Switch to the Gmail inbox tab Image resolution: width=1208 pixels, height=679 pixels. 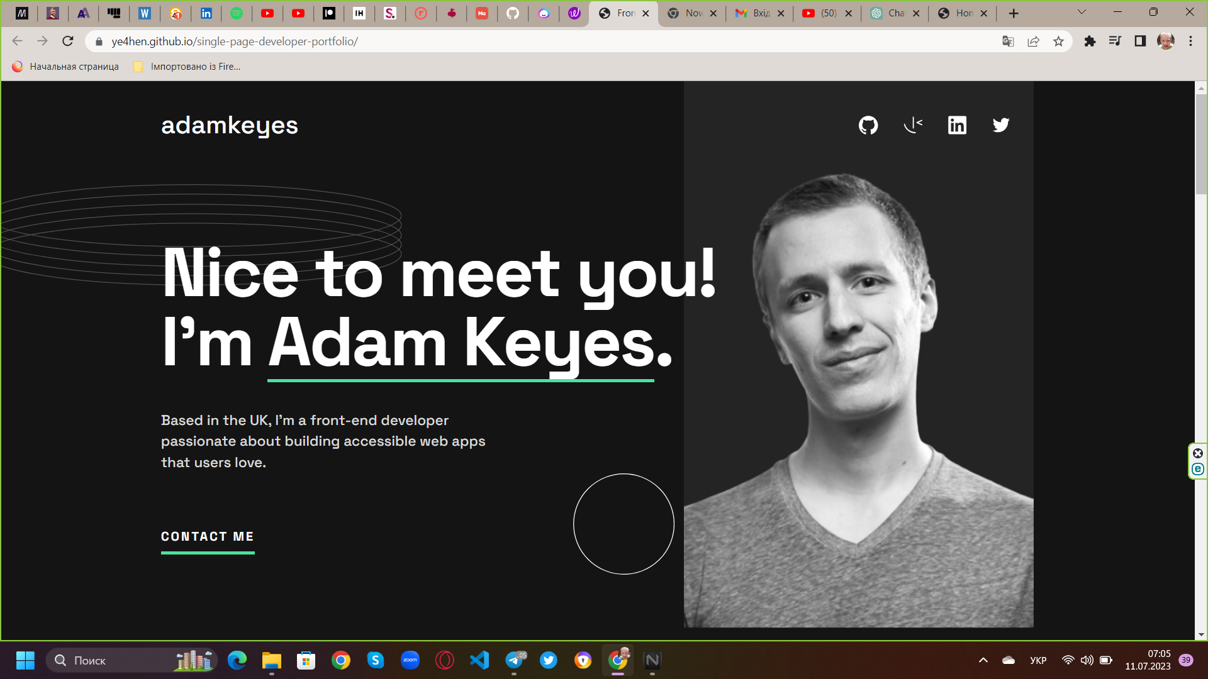759,13
